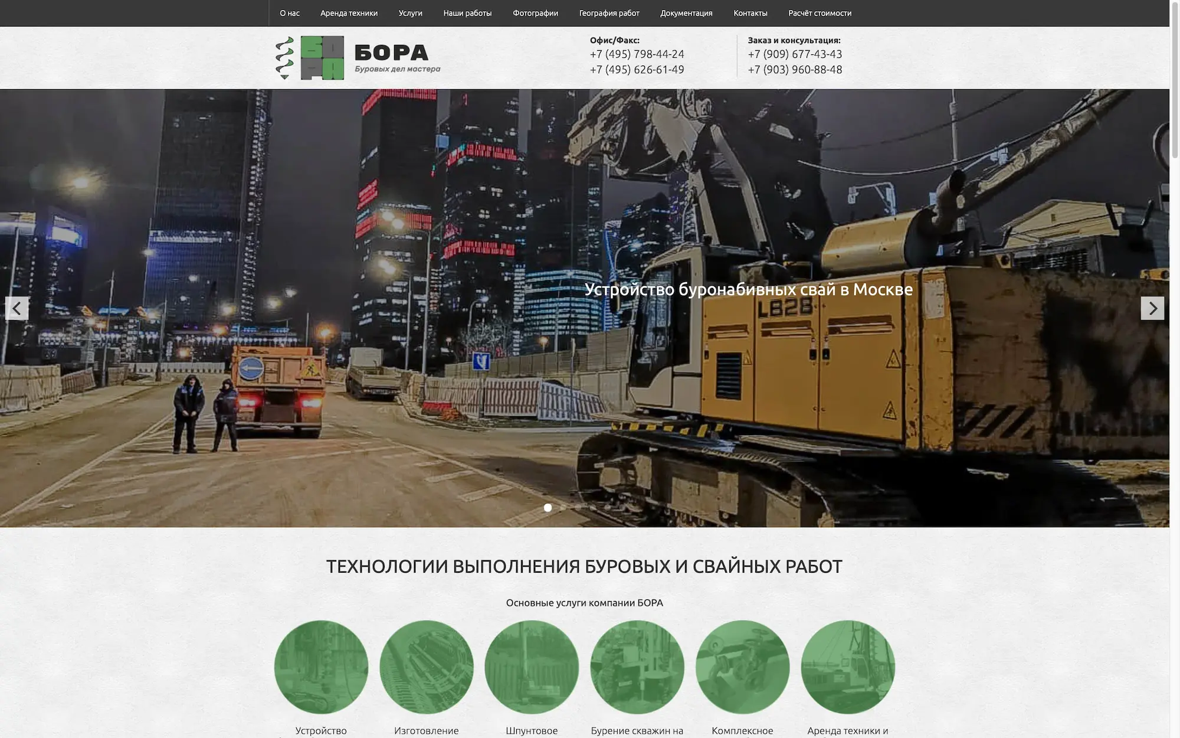Open the Шпунтовое green circle icon
The width and height of the screenshot is (1180, 738).
coord(532,667)
